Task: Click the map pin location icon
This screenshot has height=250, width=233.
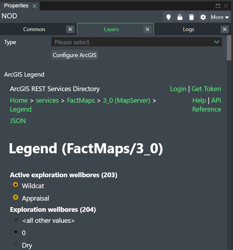Action: pyautogui.click(x=169, y=17)
